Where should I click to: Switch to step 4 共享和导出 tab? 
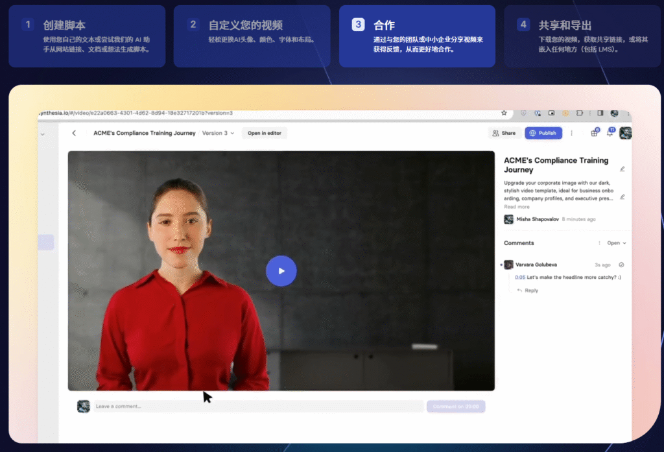point(582,36)
